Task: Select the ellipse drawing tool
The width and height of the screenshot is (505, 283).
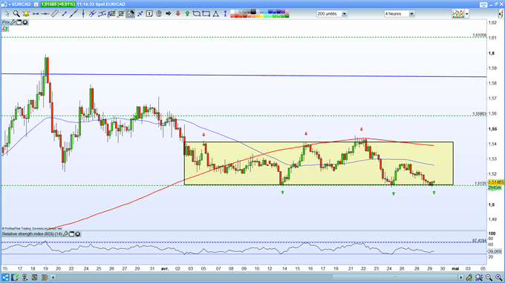Action: pyautogui.click(x=197, y=13)
